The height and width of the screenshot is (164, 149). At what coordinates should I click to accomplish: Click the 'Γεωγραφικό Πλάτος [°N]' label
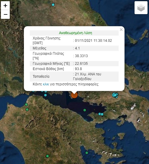[x=48, y=56]
